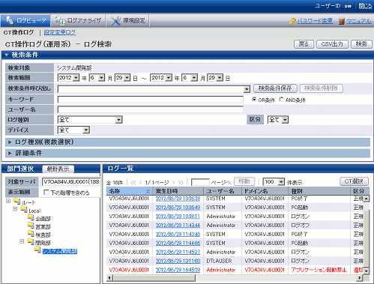Click the next page arrow in log list

(x=173, y=183)
